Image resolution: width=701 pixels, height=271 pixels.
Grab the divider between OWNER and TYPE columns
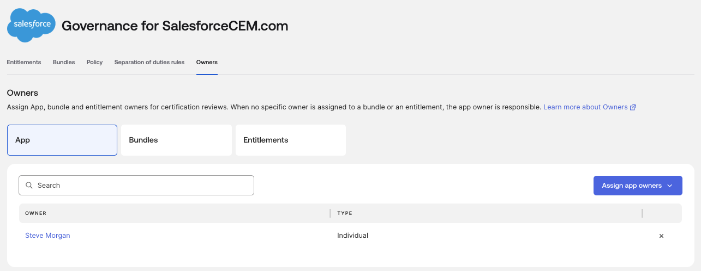click(x=330, y=213)
